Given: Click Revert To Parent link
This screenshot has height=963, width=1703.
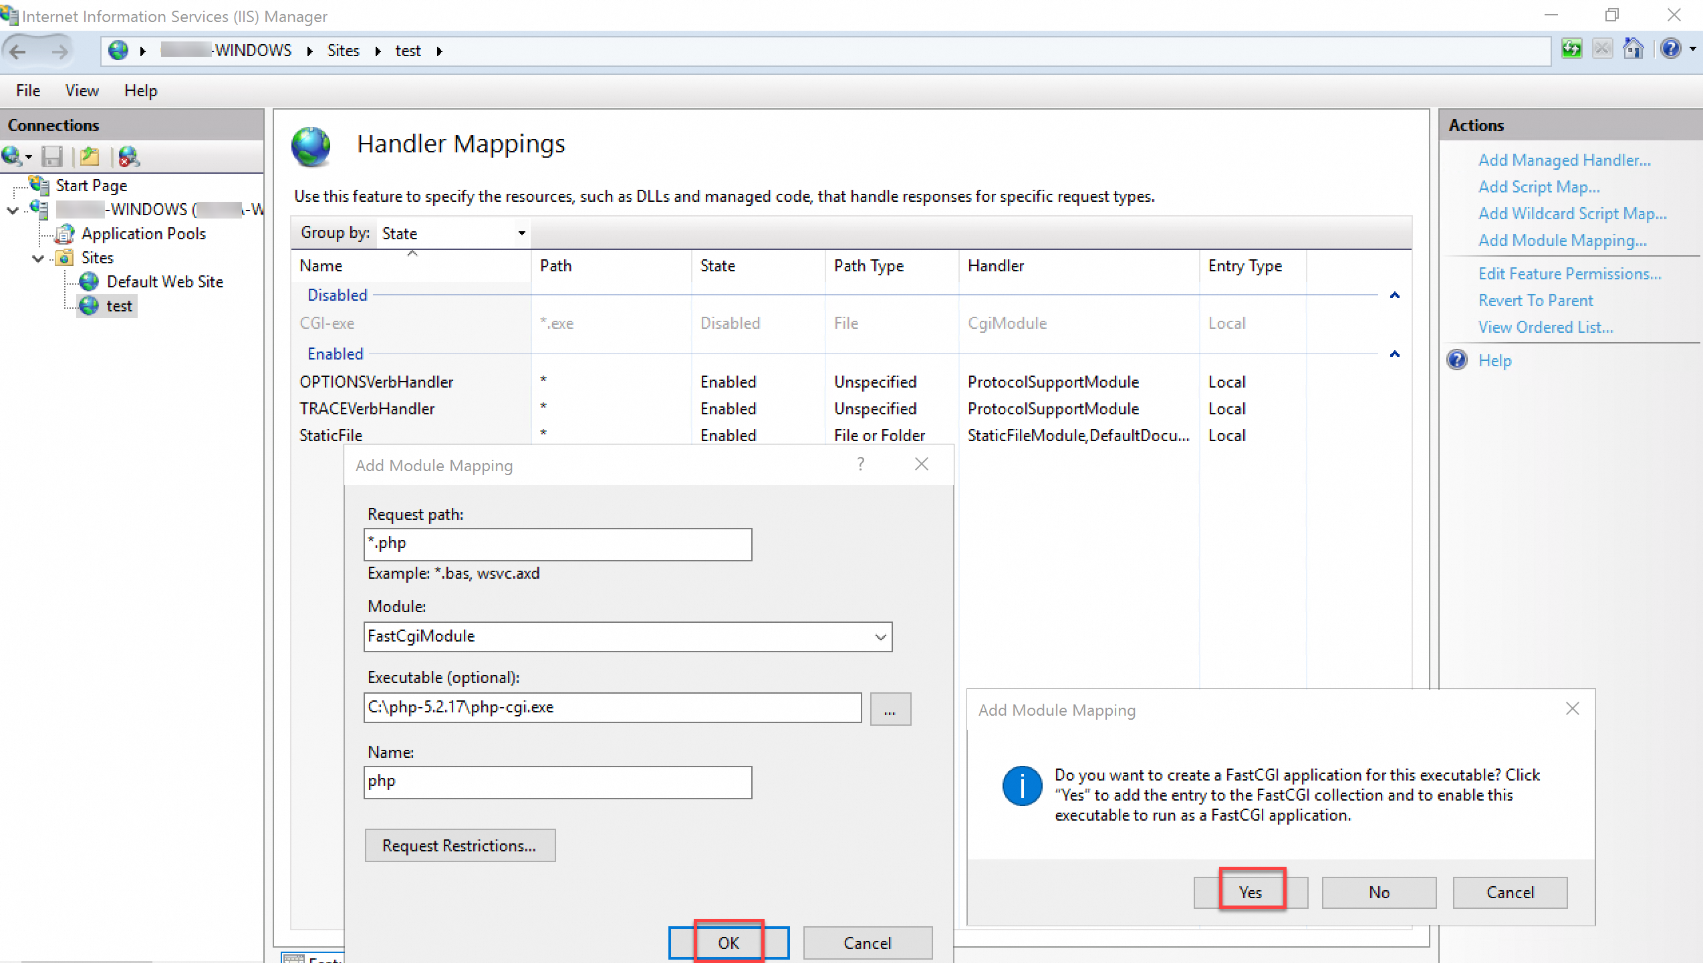Looking at the screenshot, I should point(1535,301).
